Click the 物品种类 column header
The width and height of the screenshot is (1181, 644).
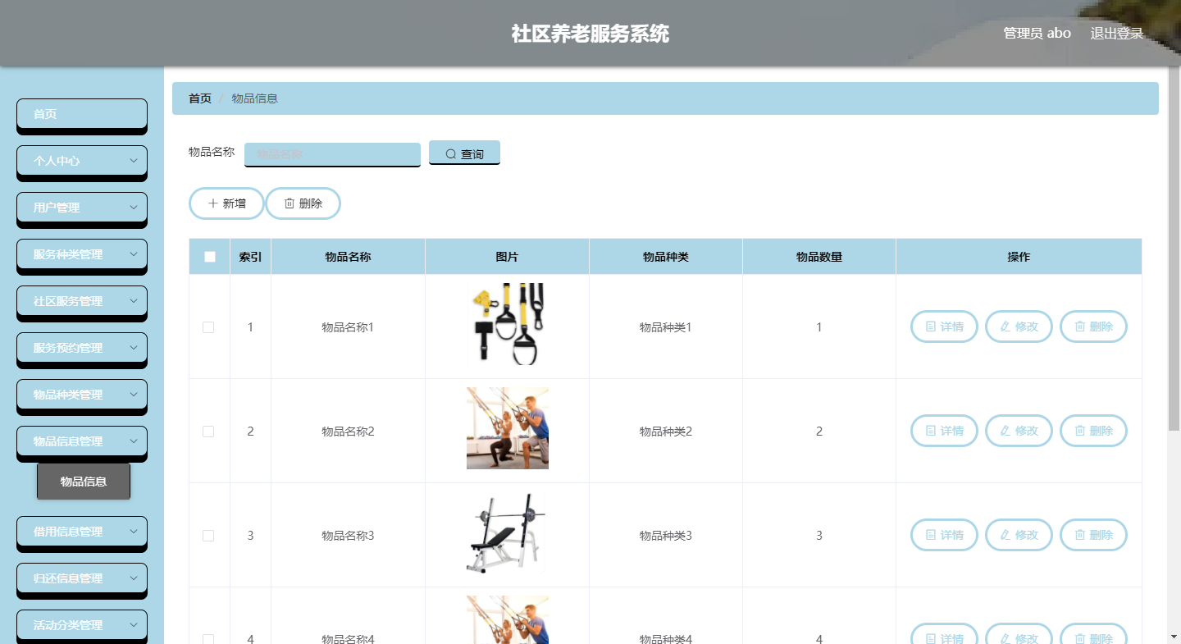(x=666, y=257)
